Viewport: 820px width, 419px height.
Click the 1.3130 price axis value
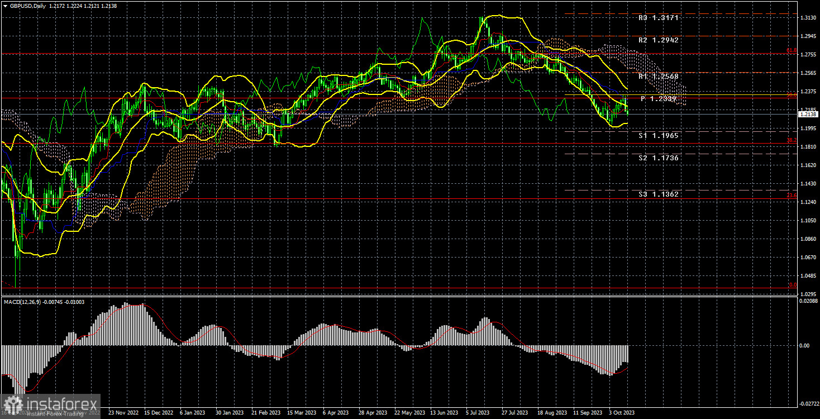(808, 18)
